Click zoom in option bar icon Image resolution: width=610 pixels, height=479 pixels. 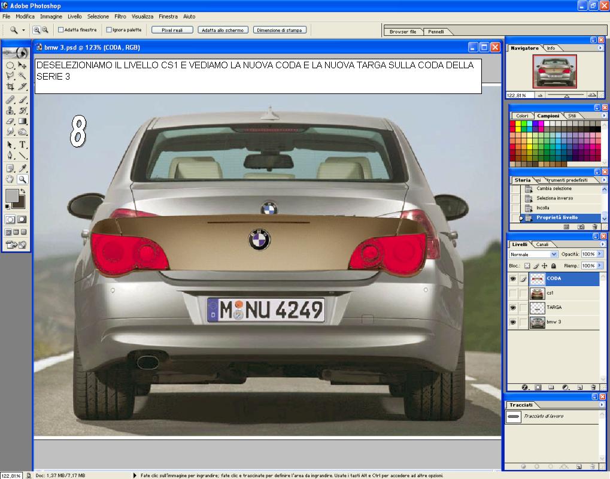[37, 30]
